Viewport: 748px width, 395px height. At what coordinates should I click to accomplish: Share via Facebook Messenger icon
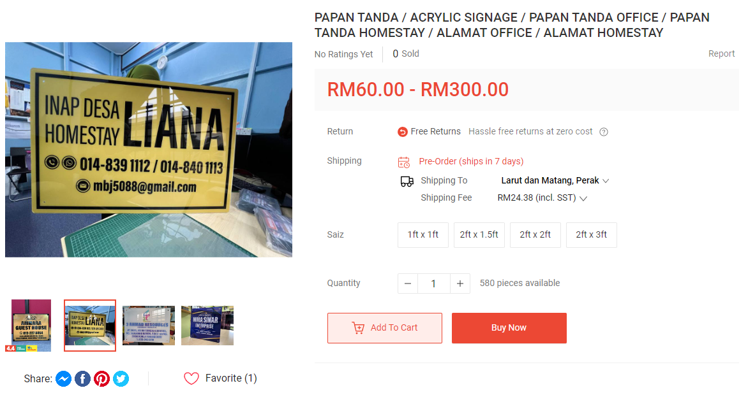(x=63, y=379)
